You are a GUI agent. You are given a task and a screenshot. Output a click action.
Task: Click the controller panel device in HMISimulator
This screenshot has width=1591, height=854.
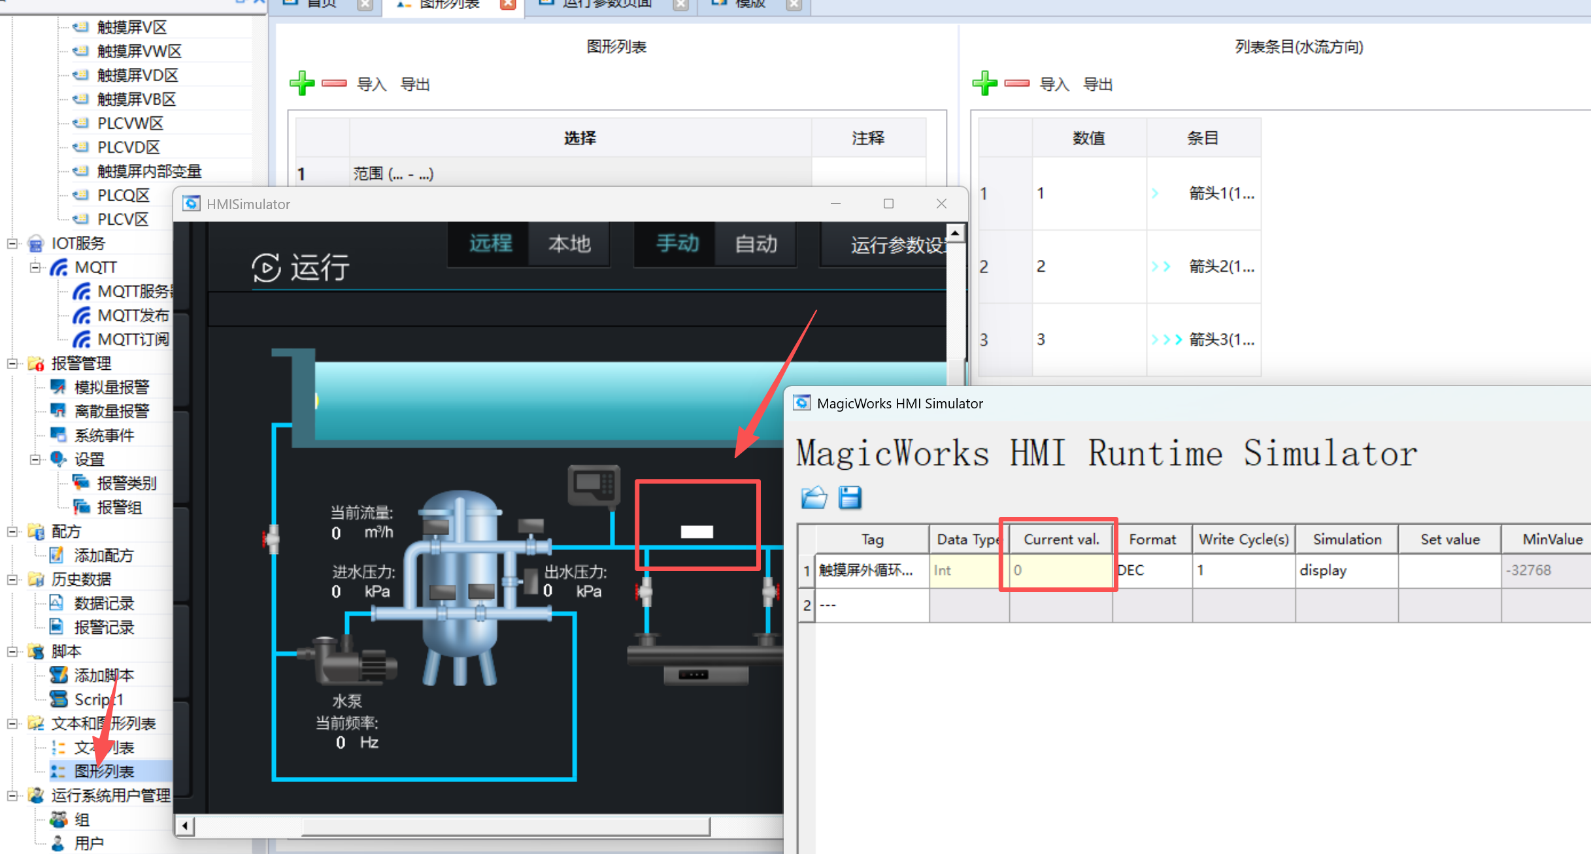594,485
